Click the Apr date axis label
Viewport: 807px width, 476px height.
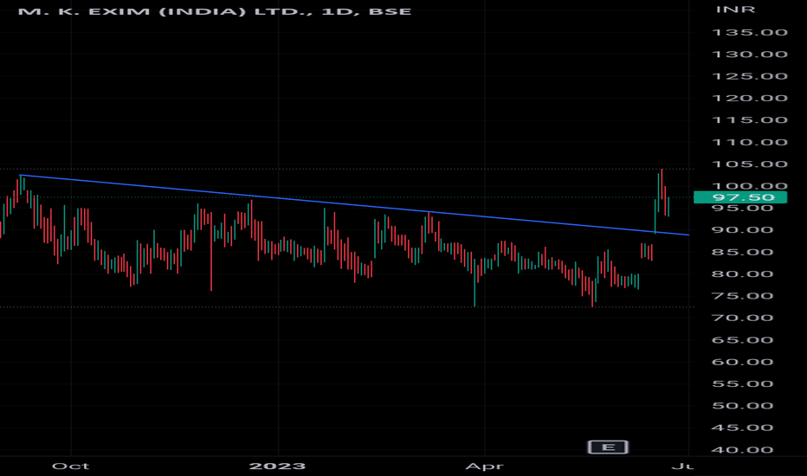[484, 466]
